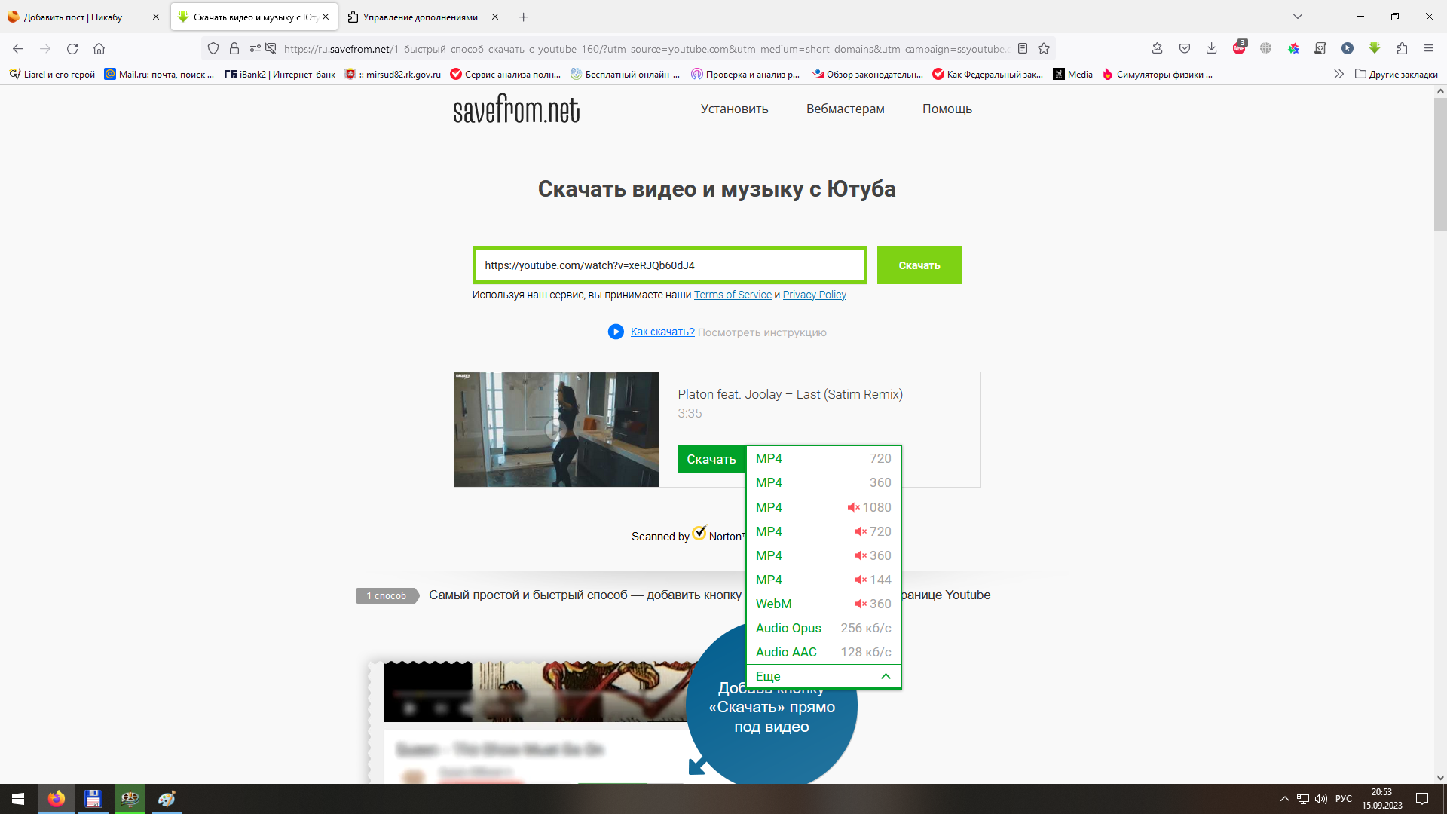Reload the current page
The width and height of the screenshot is (1447, 814).
(x=72, y=49)
